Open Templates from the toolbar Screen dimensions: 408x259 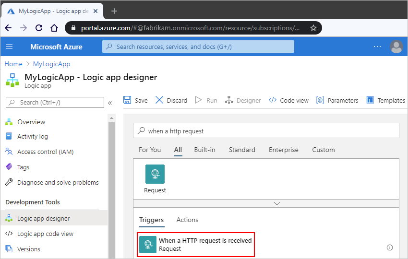pyautogui.click(x=386, y=100)
